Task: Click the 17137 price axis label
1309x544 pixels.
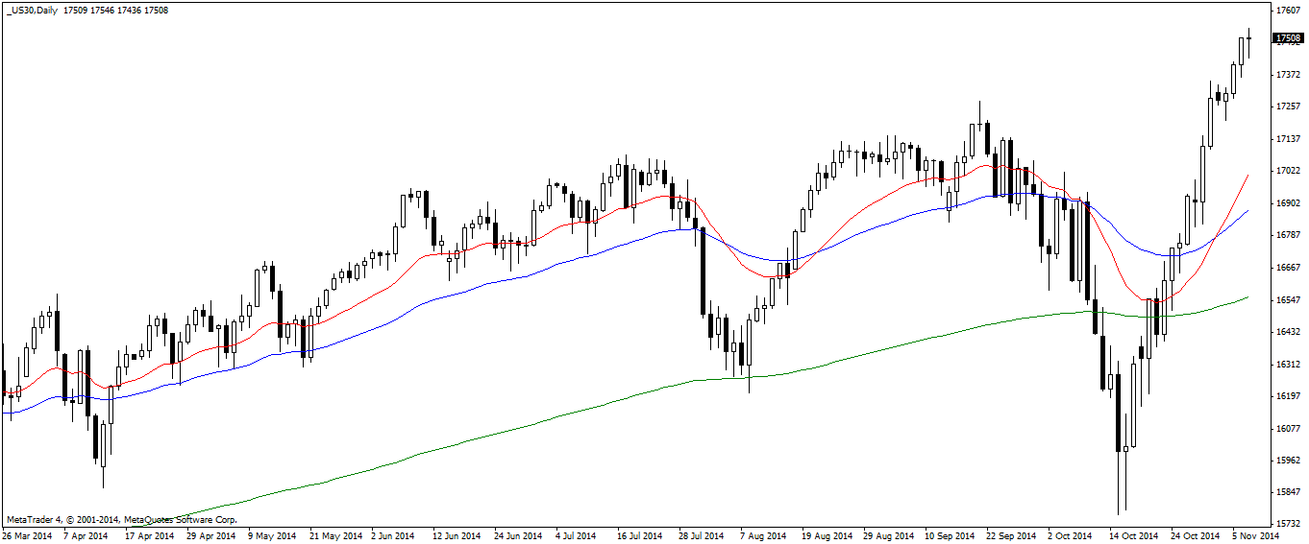Action: (1288, 139)
